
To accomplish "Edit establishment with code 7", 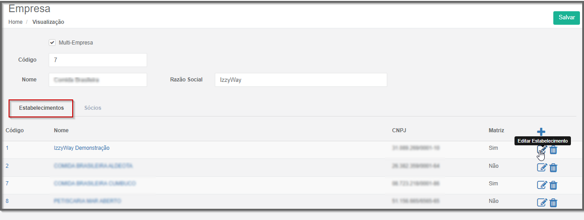I will pyautogui.click(x=542, y=184).
